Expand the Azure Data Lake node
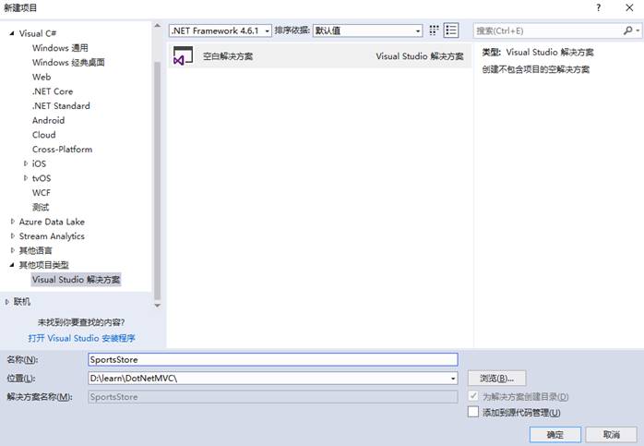 point(12,222)
